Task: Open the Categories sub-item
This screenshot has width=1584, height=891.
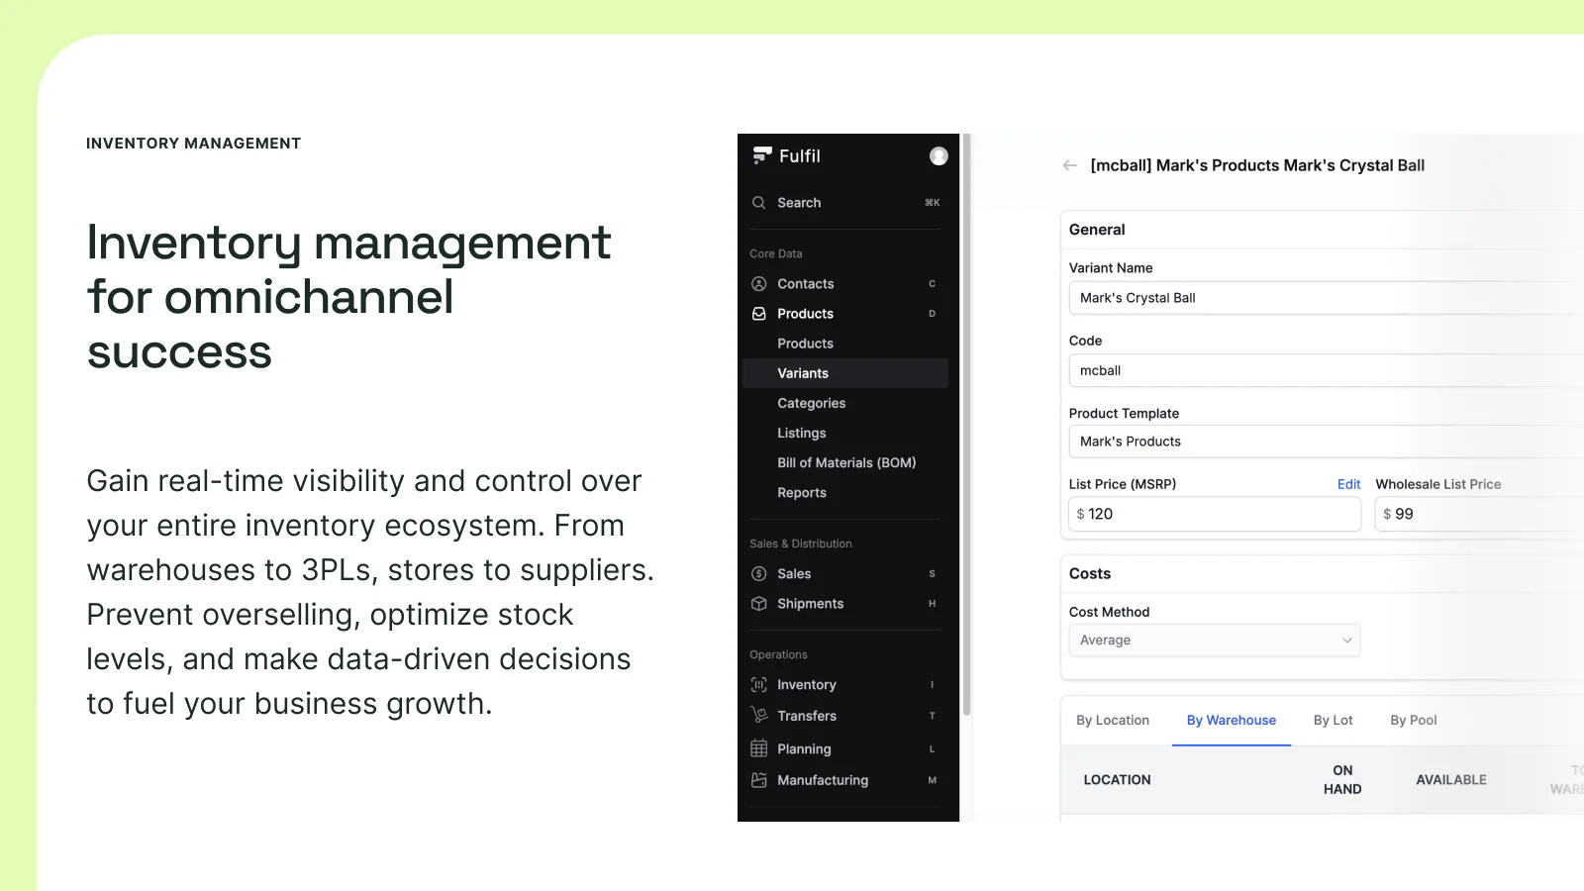Action: point(811,403)
